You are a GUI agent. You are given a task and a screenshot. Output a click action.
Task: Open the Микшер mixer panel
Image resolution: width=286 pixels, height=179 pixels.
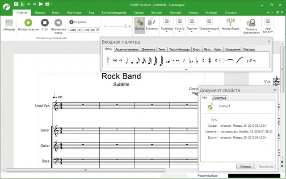click(9, 24)
